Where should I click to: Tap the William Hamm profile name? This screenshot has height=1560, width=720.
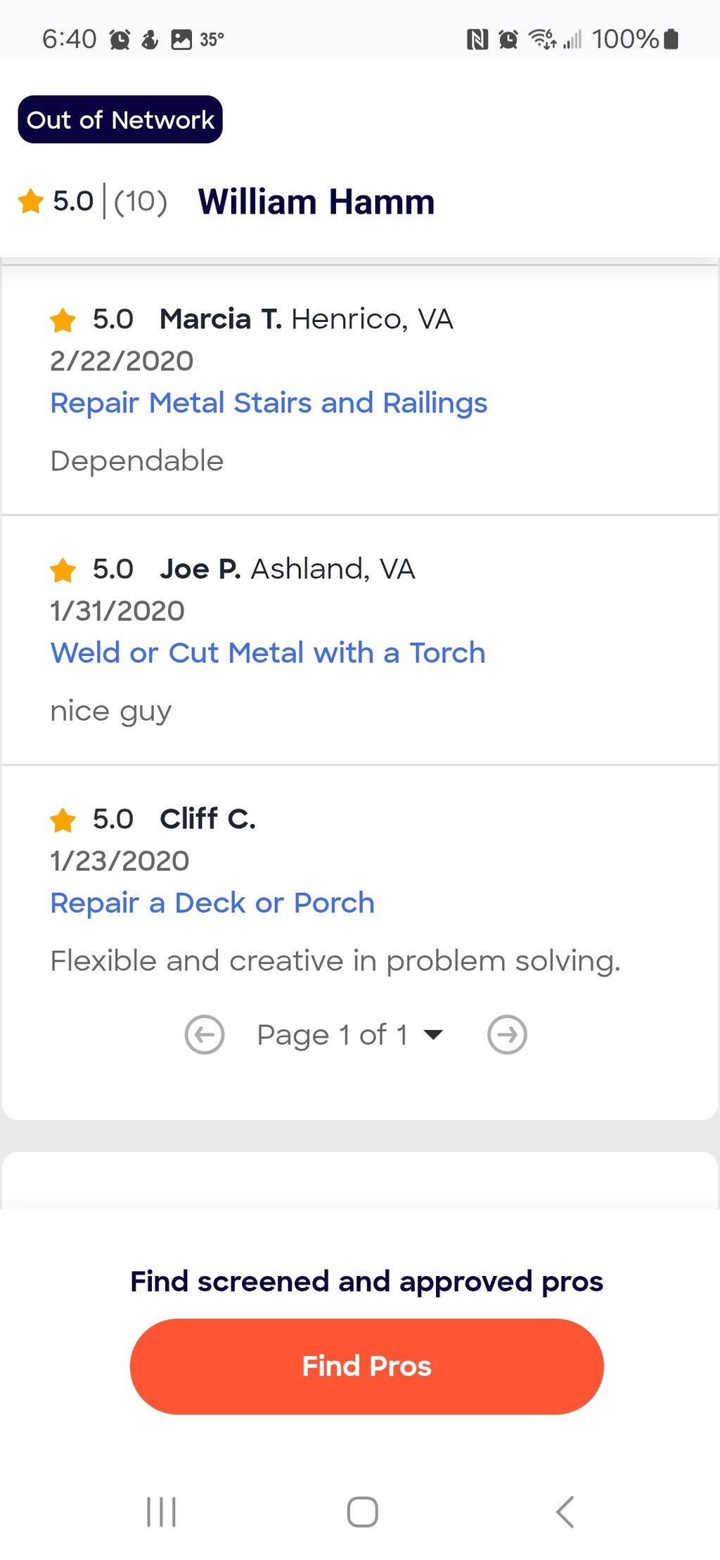pyautogui.click(x=316, y=202)
